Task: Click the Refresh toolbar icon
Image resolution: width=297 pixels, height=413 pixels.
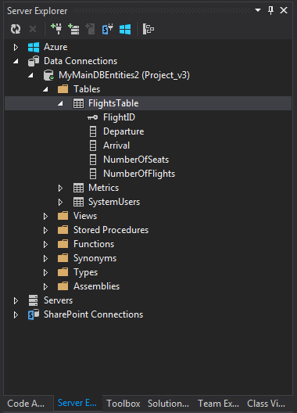Action: tap(16, 29)
